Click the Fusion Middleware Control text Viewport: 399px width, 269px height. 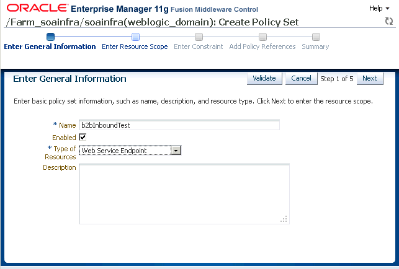point(214,9)
